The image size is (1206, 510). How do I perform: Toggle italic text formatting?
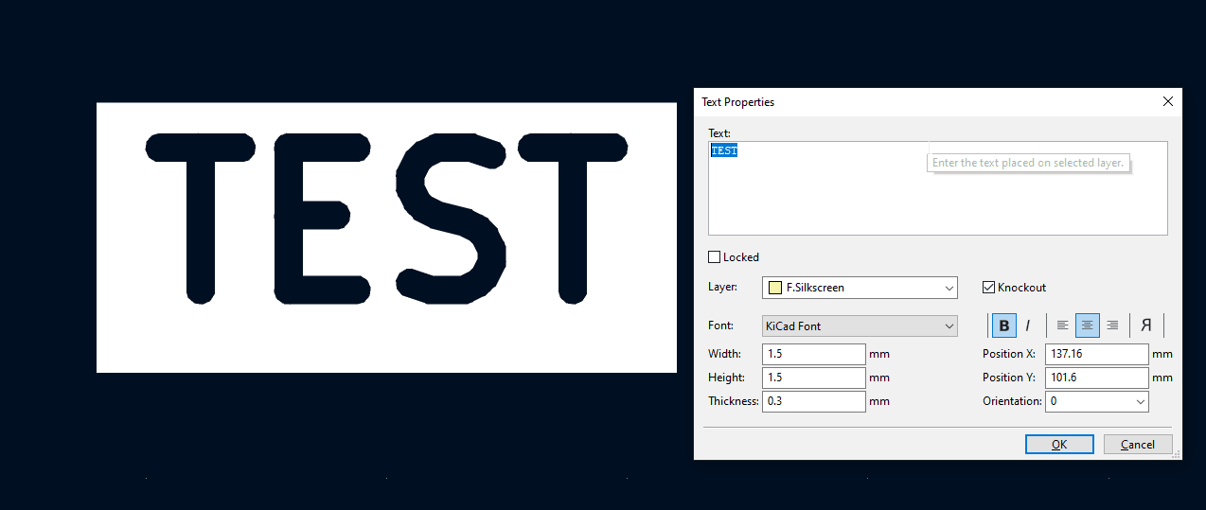pyautogui.click(x=1028, y=325)
